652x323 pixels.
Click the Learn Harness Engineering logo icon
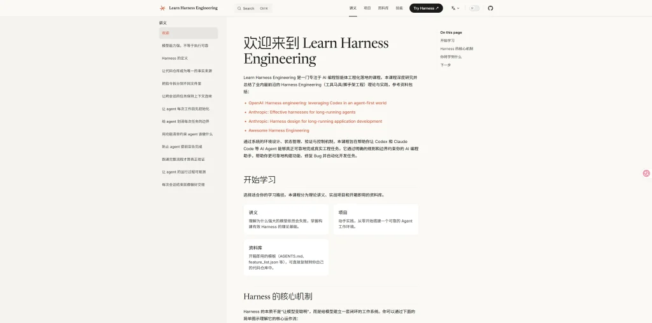[x=162, y=8]
